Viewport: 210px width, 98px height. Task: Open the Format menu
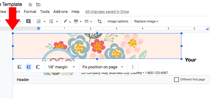[30, 12]
